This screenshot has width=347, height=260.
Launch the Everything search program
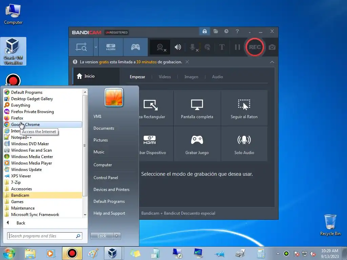coord(43,105)
